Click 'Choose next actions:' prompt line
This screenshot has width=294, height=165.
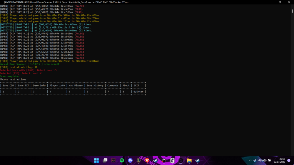click(x=14, y=79)
